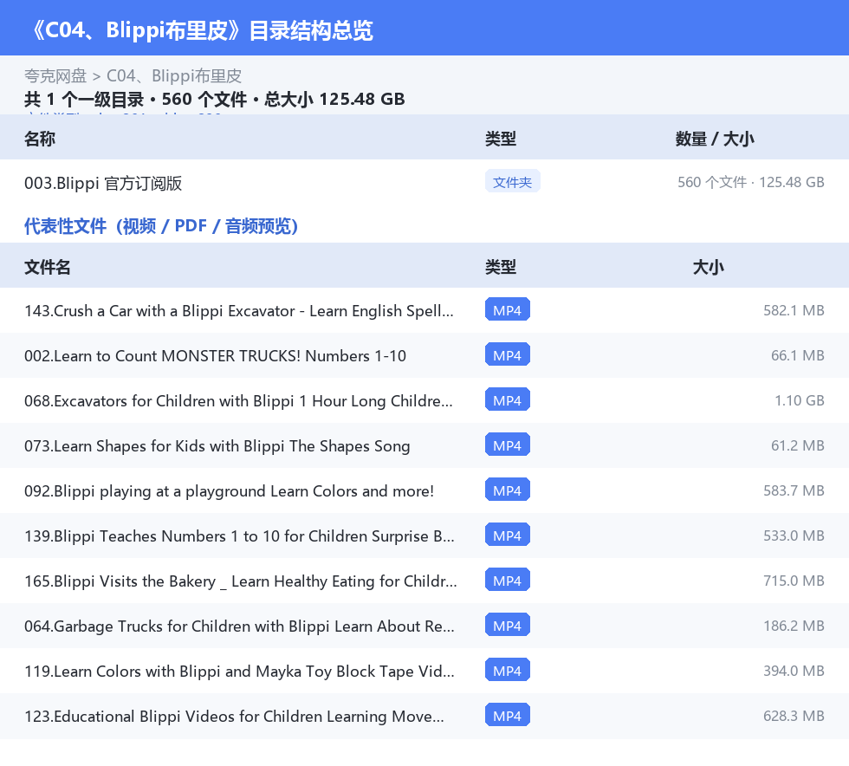849x766 pixels.
Task: Click MP4 badge for 139.Blippi Teaches Numbers
Action: tap(508, 535)
